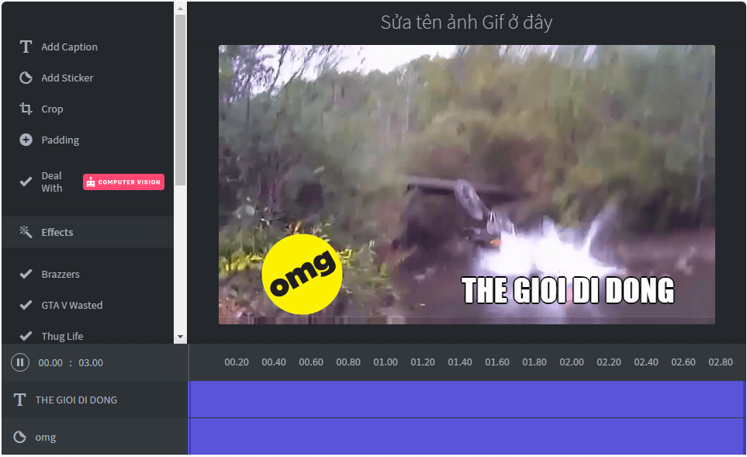Viewport: 747px width, 457px height.
Task: Click the Add Caption T icon
Action: 26,47
